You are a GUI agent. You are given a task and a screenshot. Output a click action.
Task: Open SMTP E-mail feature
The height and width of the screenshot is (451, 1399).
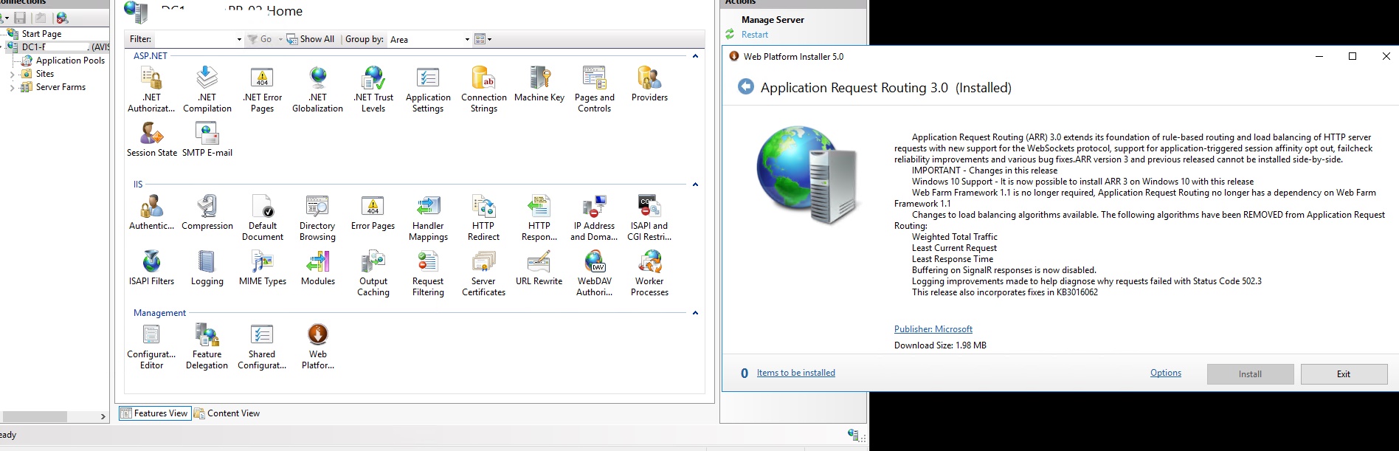coord(207,139)
